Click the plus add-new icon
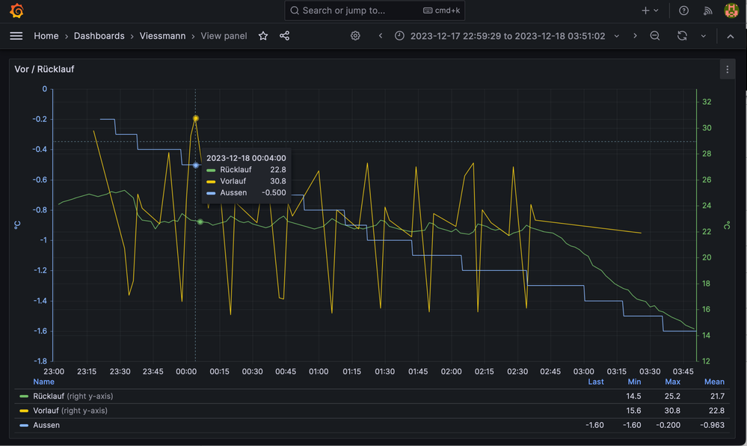The image size is (747, 446). [645, 10]
